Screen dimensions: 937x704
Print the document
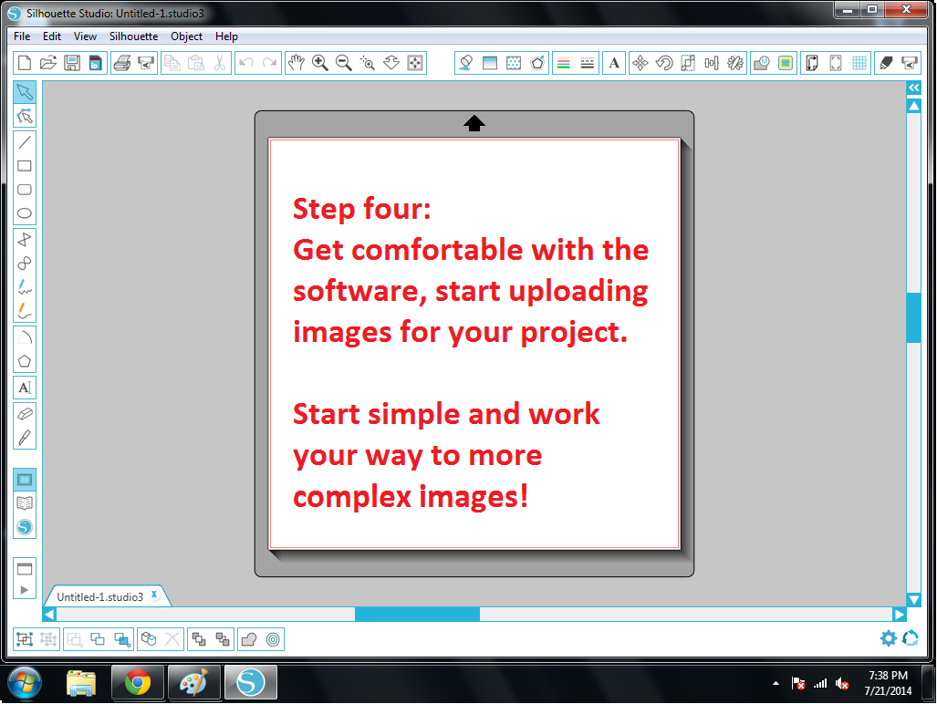click(x=122, y=63)
